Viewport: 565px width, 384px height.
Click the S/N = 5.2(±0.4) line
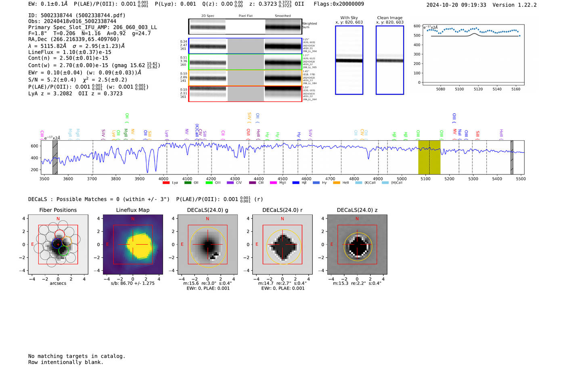[77, 80]
